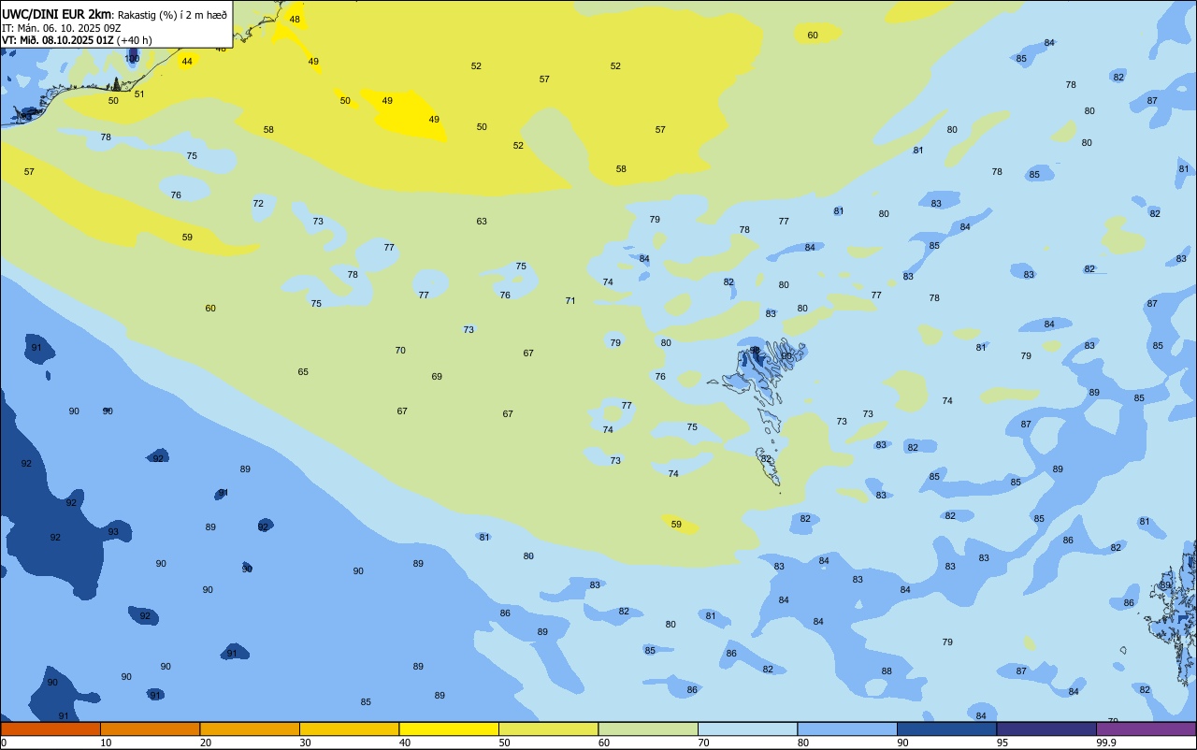1197x750 pixels.
Task: Click the 80–90 light blue legend swatch
Action: 847,728
